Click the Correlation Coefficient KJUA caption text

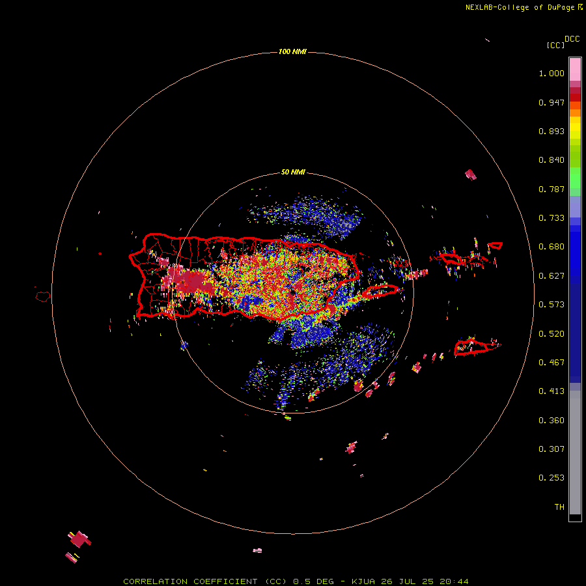pyautogui.click(x=296, y=581)
